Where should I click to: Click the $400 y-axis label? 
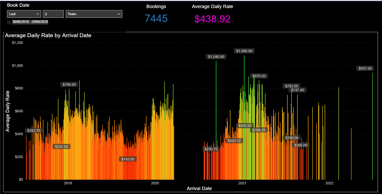(19, 134)
